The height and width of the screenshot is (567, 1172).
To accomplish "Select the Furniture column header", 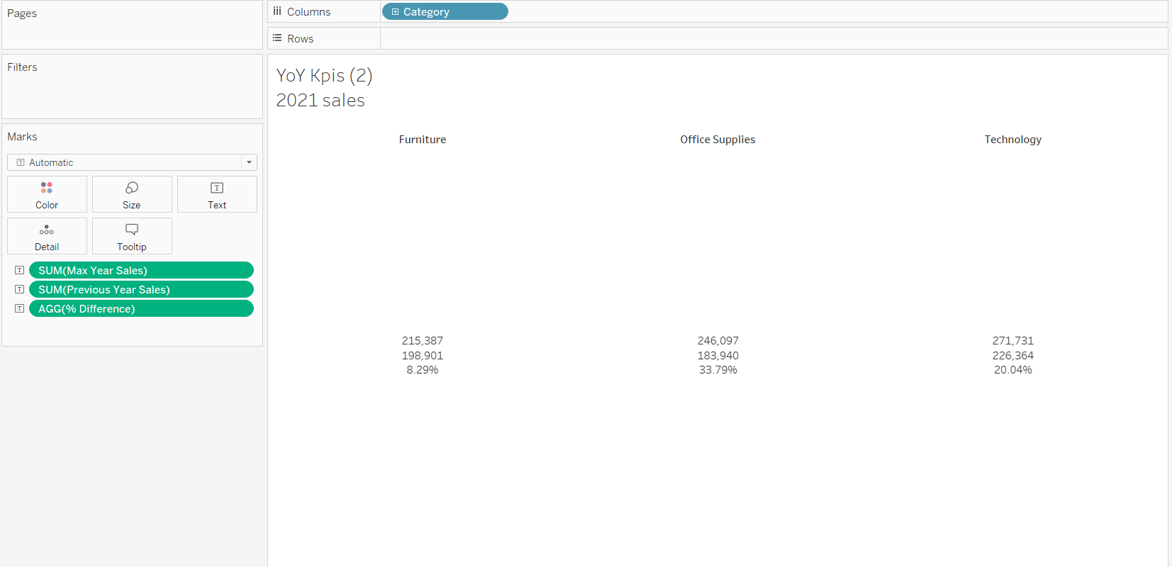I will tap(423, 140).
